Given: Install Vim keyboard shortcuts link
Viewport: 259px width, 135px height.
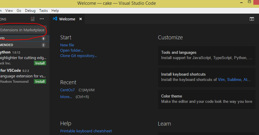Looking at the screenshot, I should 221,80.
